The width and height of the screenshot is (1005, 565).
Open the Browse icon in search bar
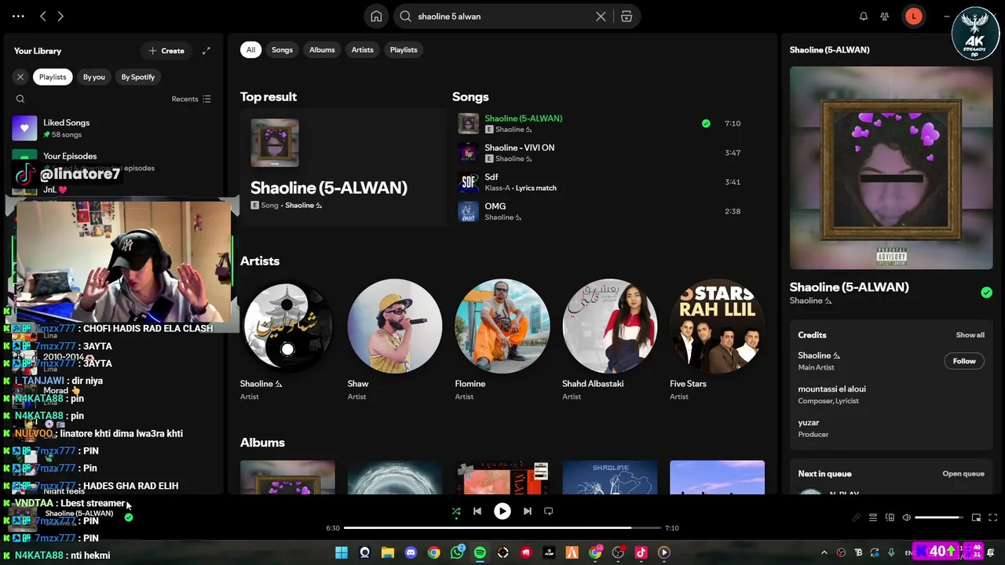(x=627, y=16)
